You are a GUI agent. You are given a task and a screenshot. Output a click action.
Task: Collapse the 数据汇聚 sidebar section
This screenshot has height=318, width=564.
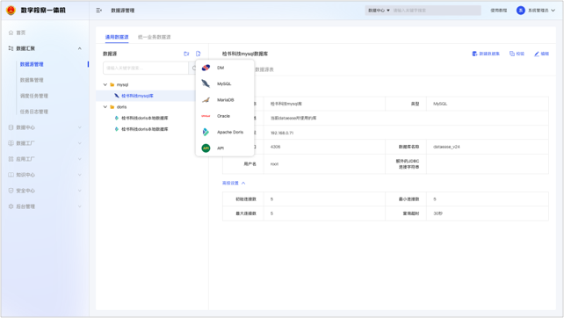[79, 48]
